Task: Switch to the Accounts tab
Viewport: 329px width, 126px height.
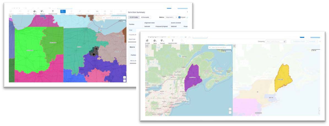Action: coord(145,17)
